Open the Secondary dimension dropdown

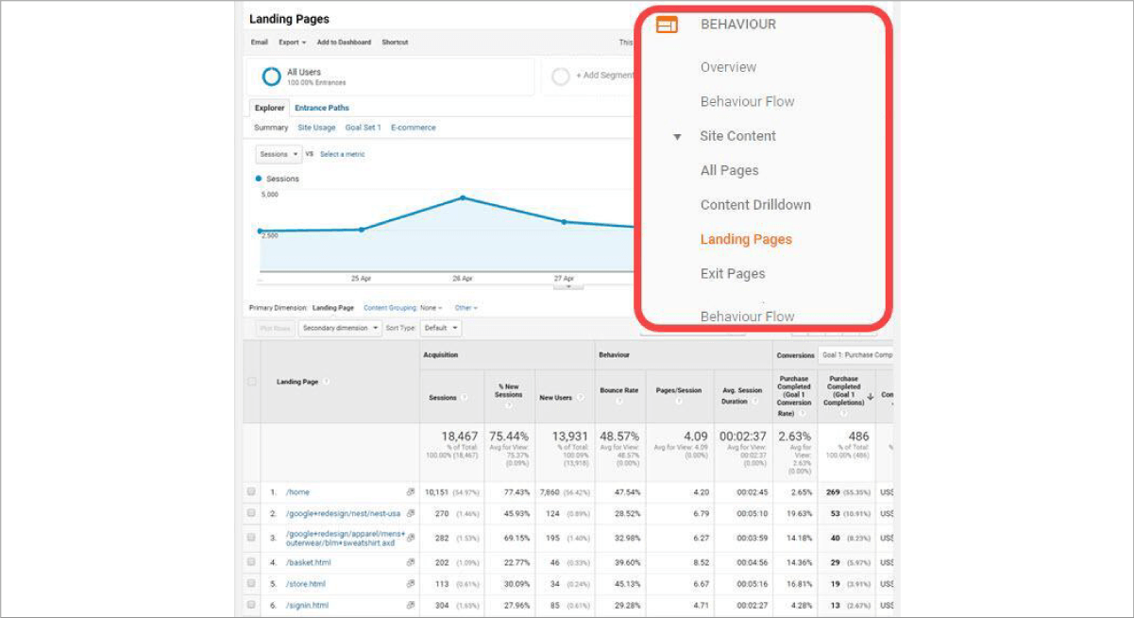(x=340, y=328)
